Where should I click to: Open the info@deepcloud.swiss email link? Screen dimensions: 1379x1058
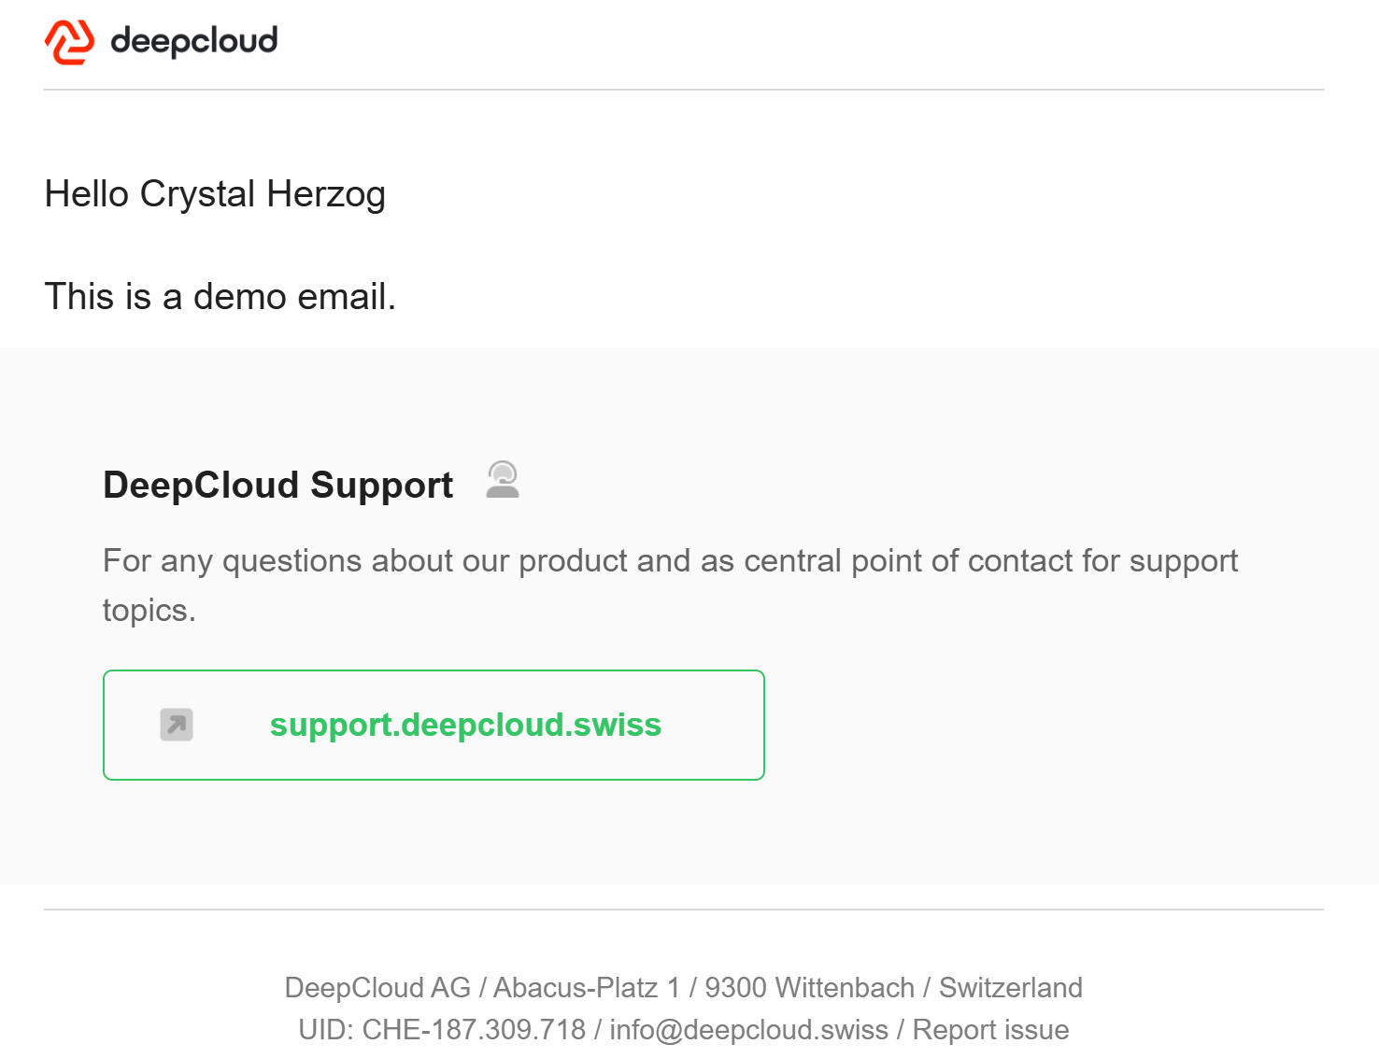[x=749, y=1029]
